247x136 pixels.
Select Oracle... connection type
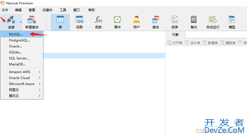coord(22,46)
